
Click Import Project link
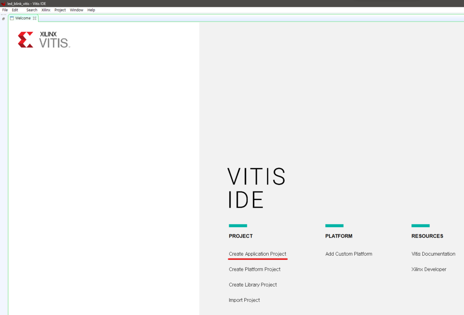[244, 300]
